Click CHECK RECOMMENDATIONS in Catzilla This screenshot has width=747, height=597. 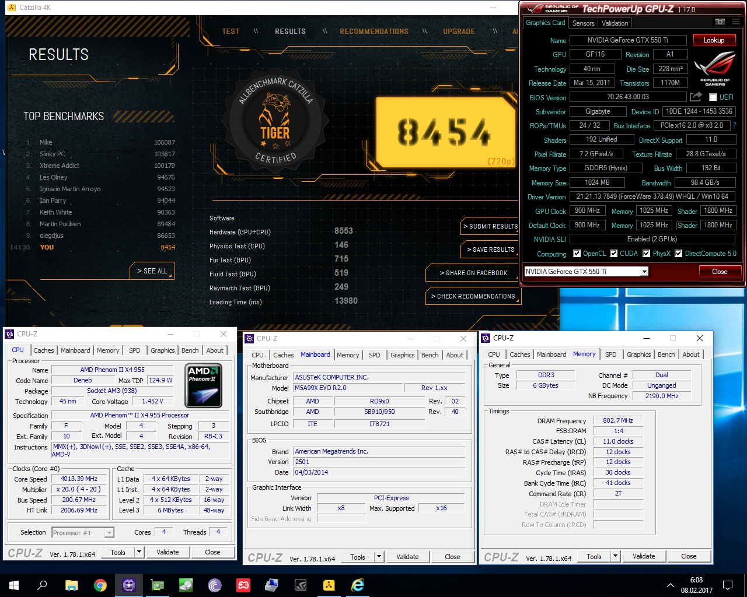coord(473,296)
